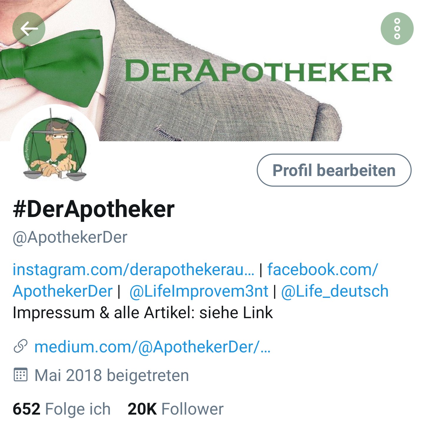Click the @ApothekerDer handle text
This screenshot has height=442, width=424.
[x=70, y=237]
